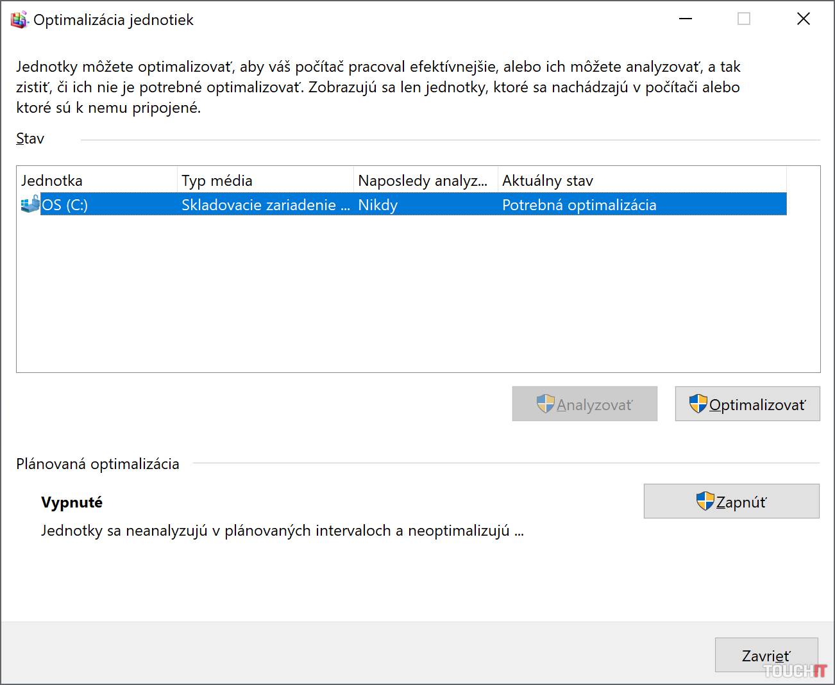Screen dimensions: 835x685
Task: Click the 'Potrebná optimalizácia' status cell
Action: pos(579,204)
